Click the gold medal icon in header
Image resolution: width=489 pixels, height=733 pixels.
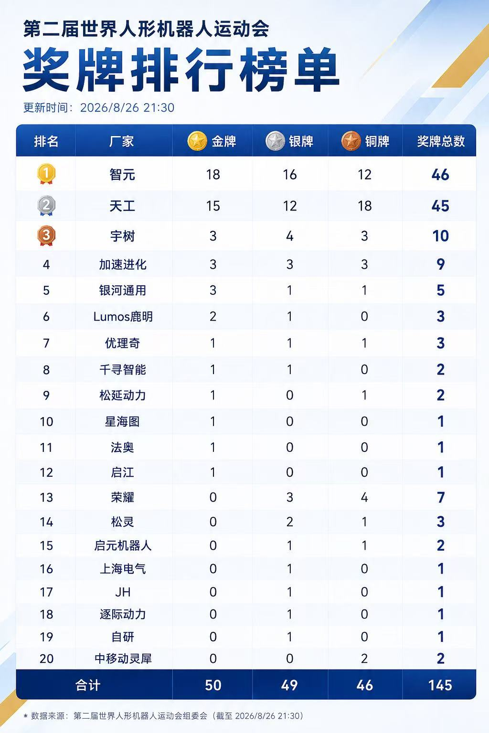tap(197, 141)
